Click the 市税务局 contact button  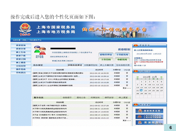122,59
